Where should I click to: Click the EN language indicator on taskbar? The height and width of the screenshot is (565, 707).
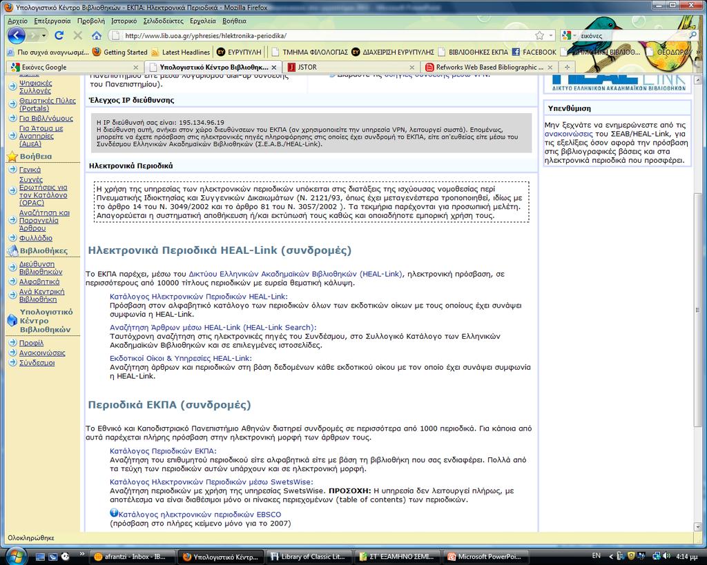[596, 556]
